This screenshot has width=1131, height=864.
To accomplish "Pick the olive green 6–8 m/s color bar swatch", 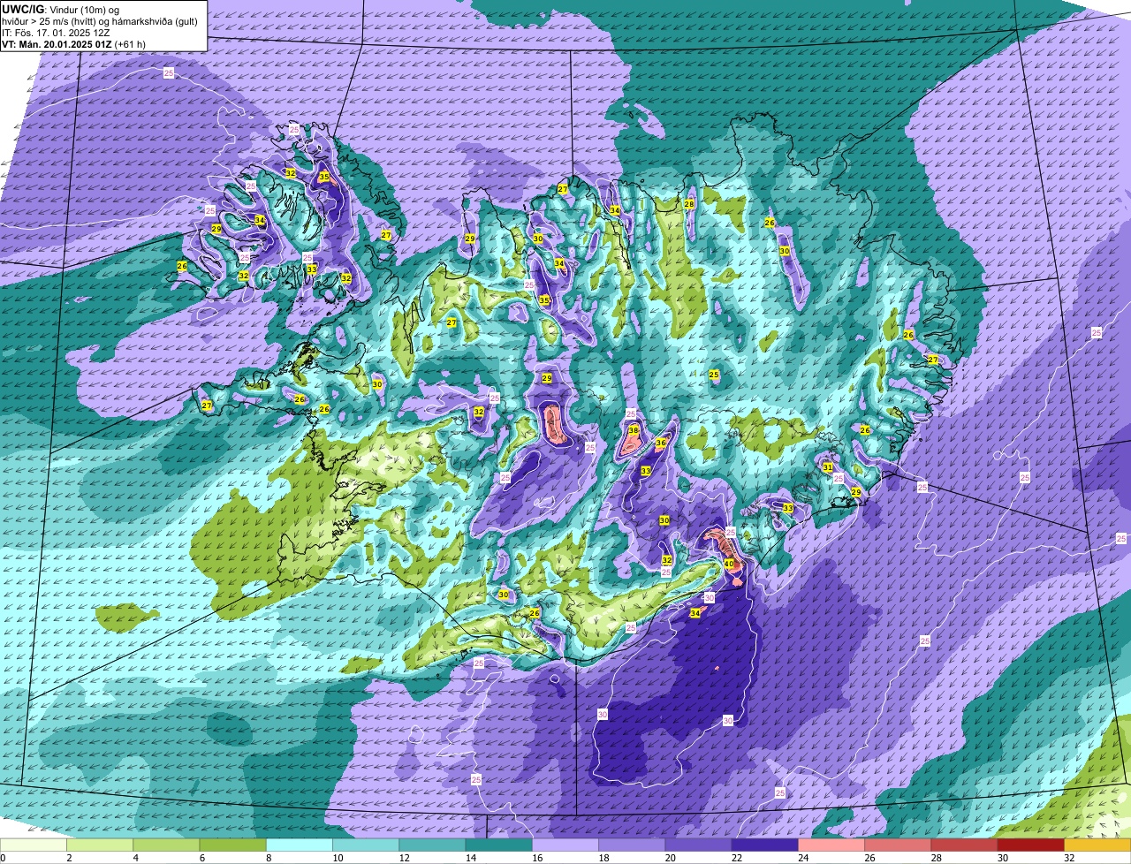I will pyautogui.click(x=232, y=845).
